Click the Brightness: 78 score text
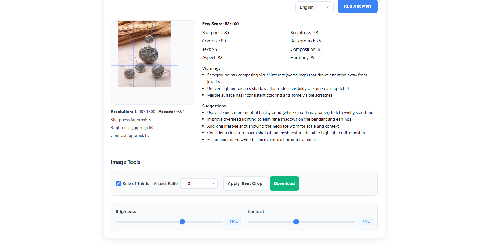Screen dimensions: 488x246 click(x=304, y=33)
